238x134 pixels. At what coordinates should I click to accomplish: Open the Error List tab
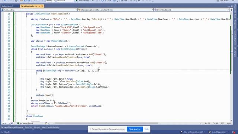coord(29,127)
